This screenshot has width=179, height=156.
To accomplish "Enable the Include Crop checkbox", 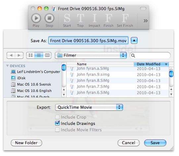I will pos(57,117).
